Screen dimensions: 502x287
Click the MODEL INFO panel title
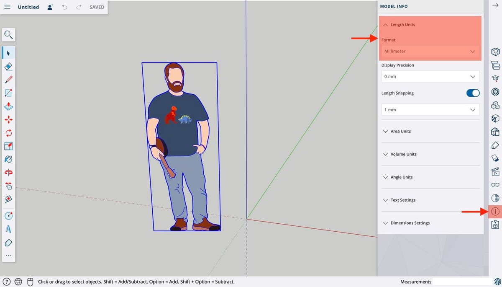tap(394, 6)
